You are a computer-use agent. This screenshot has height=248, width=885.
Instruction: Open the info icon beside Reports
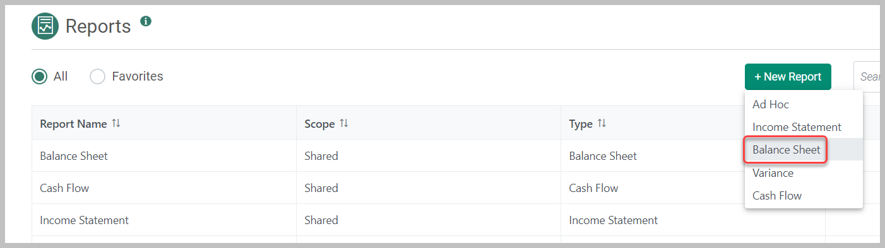click(x=146, y=21)
